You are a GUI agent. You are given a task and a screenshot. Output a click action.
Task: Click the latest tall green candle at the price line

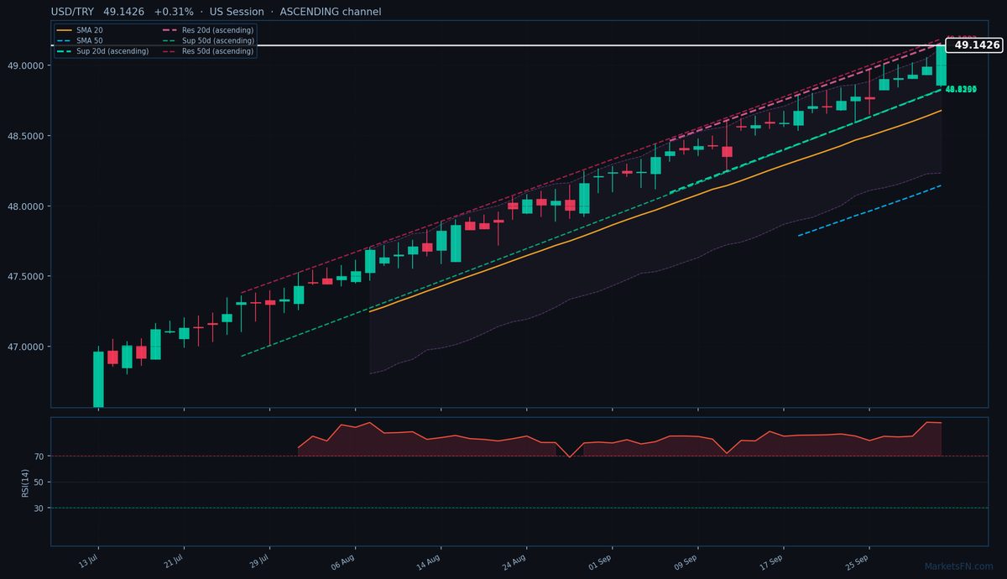tap(942, 65)
